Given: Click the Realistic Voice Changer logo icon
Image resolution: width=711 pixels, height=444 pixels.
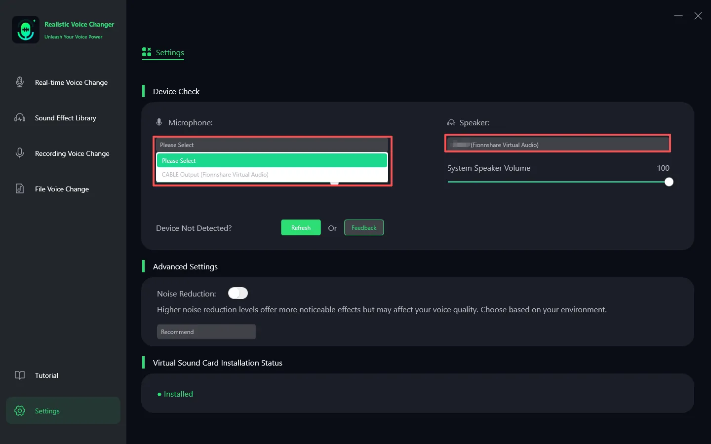Looking at the screenshot, I should tap(26, 30).
